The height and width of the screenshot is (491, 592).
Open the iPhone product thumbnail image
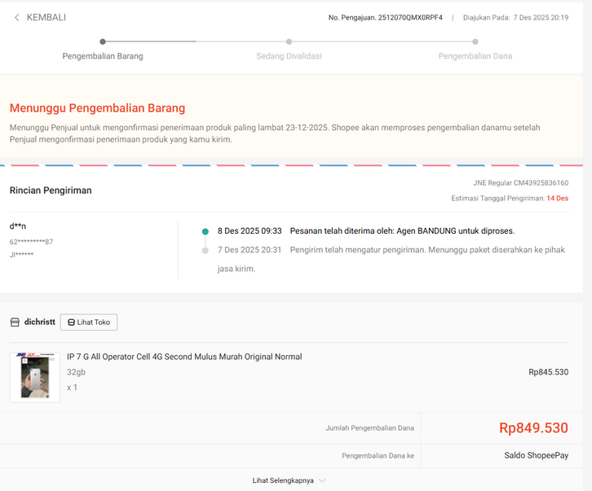tap(35, 377)
